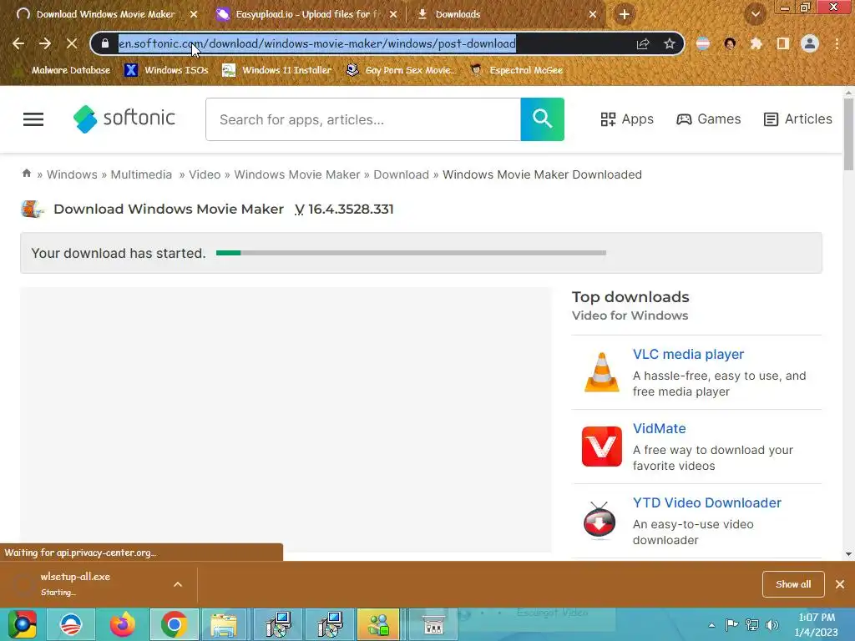Open Chrome from the taskbar
This screenshot has width=855, height=641.
coord(175,624)
